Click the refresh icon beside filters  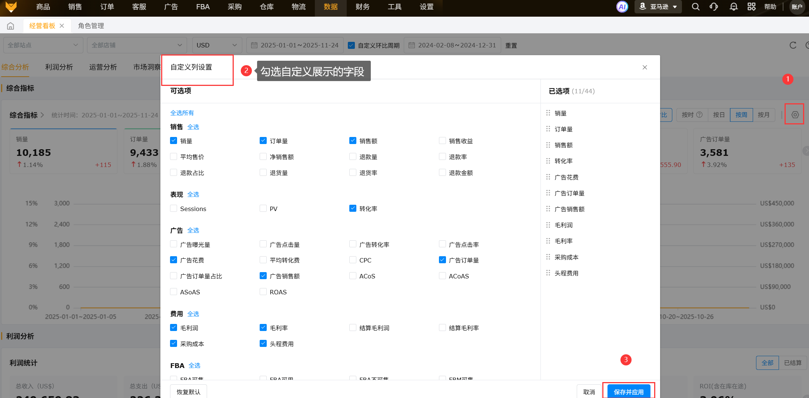coord(793,45)
